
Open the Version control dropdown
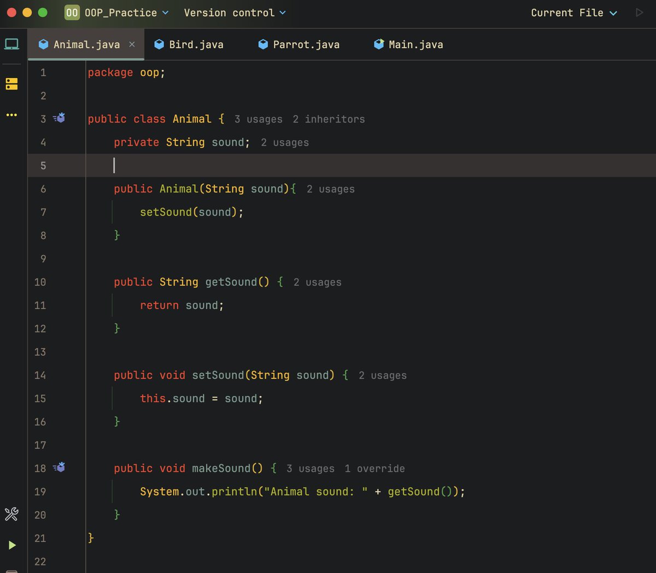235,13
